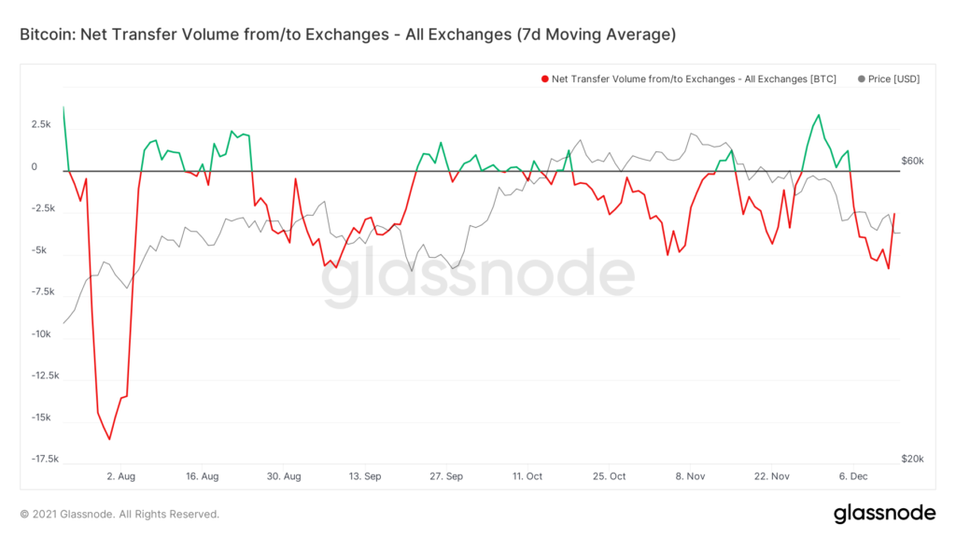Click the 2.5k volume axis label
The image size is (956, 538).
(41, 124)
